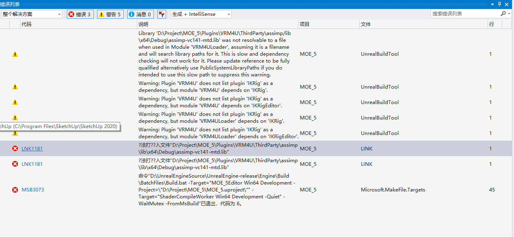Click warning icon for 'VRM4ULoader' depends on 'IKRig'
Viewport: 514px width, 237px height.
coord(15,117)
